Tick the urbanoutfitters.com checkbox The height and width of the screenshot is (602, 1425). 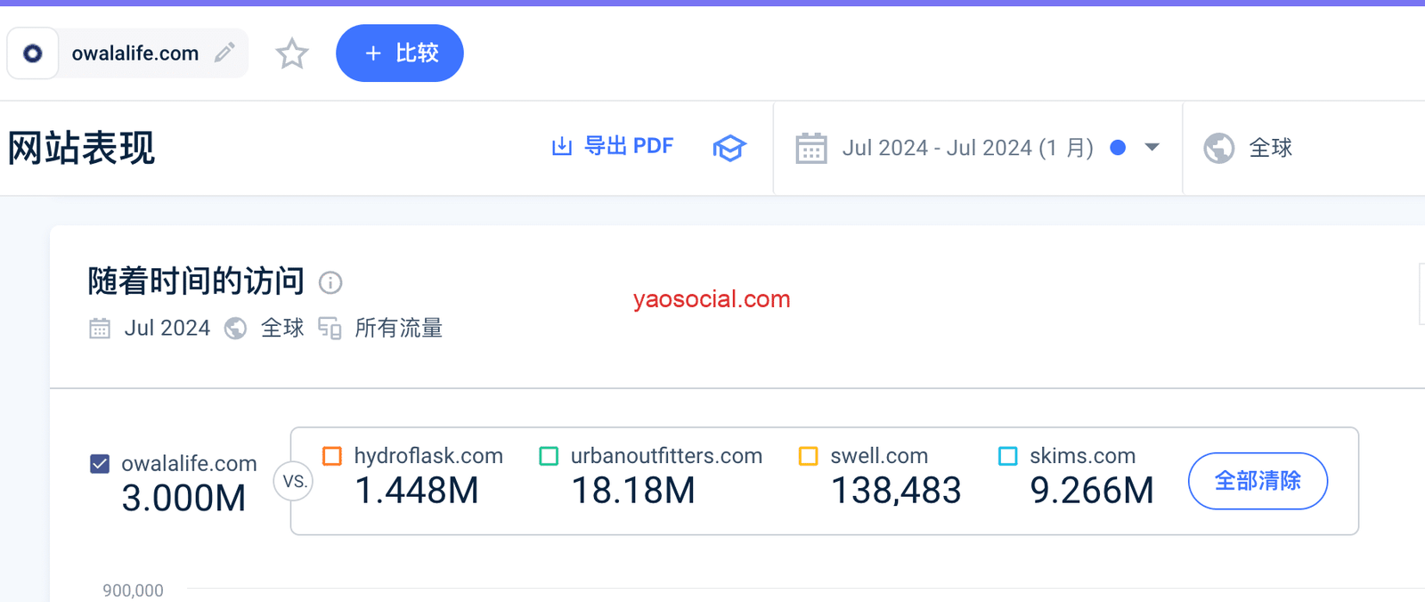(x=549, y=456)
